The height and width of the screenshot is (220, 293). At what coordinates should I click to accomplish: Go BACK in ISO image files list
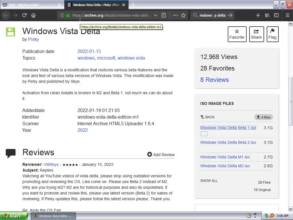(x=207, y=117)
